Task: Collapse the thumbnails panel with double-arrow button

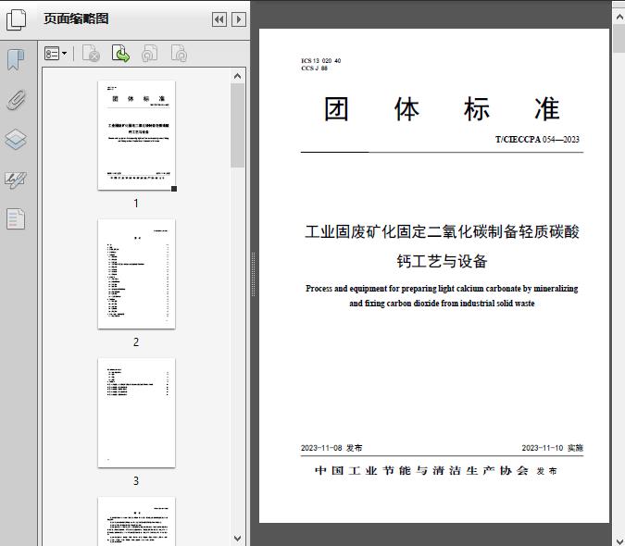Action: coord(219,19)
